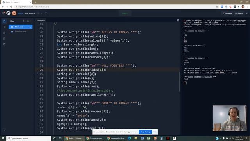Open File Explorer from taskbar

(136, 138)
